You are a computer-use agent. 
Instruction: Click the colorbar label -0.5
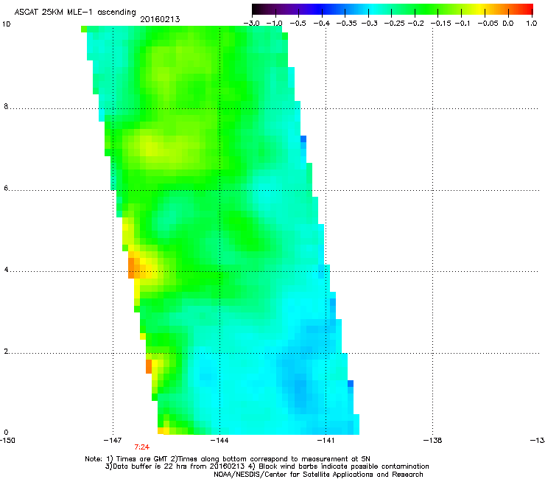coord(298,24)
